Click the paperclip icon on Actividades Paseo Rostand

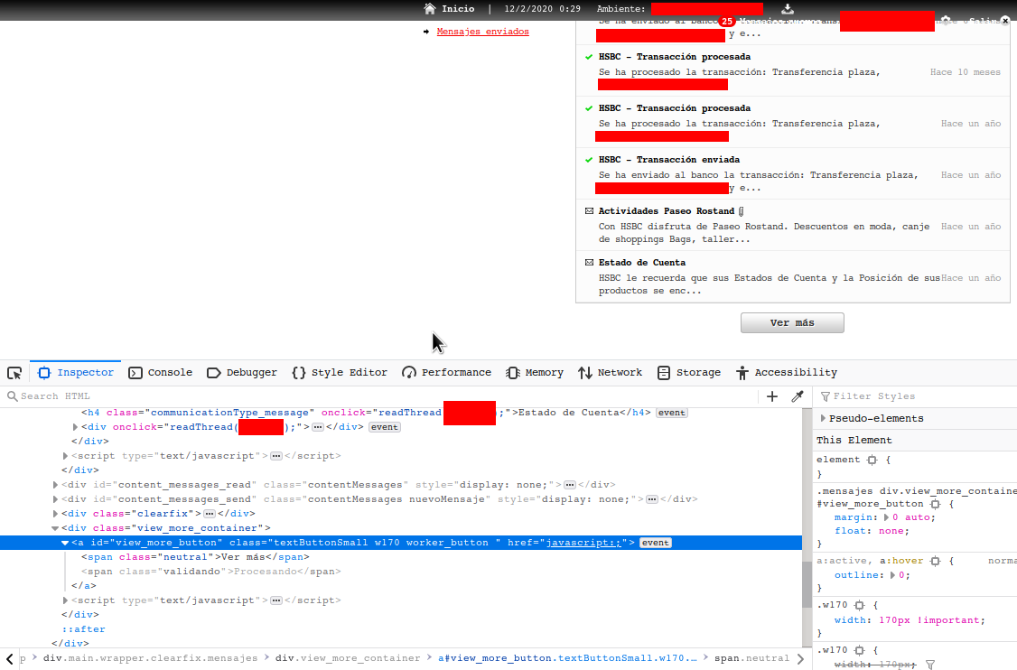click(x=742, y=211)
